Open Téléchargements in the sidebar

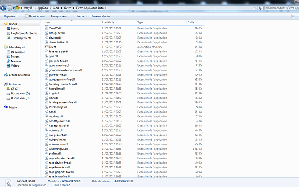click(21, 38)
